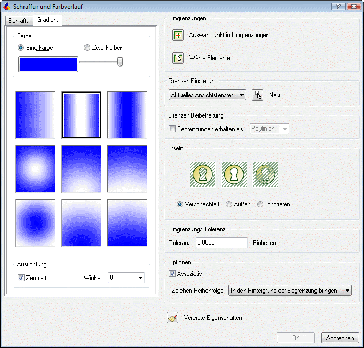364x348 pixels.
Task: Choose the white-center spherical gradient thumbnail
Action: pyautogui.click(x=35, y=169)
